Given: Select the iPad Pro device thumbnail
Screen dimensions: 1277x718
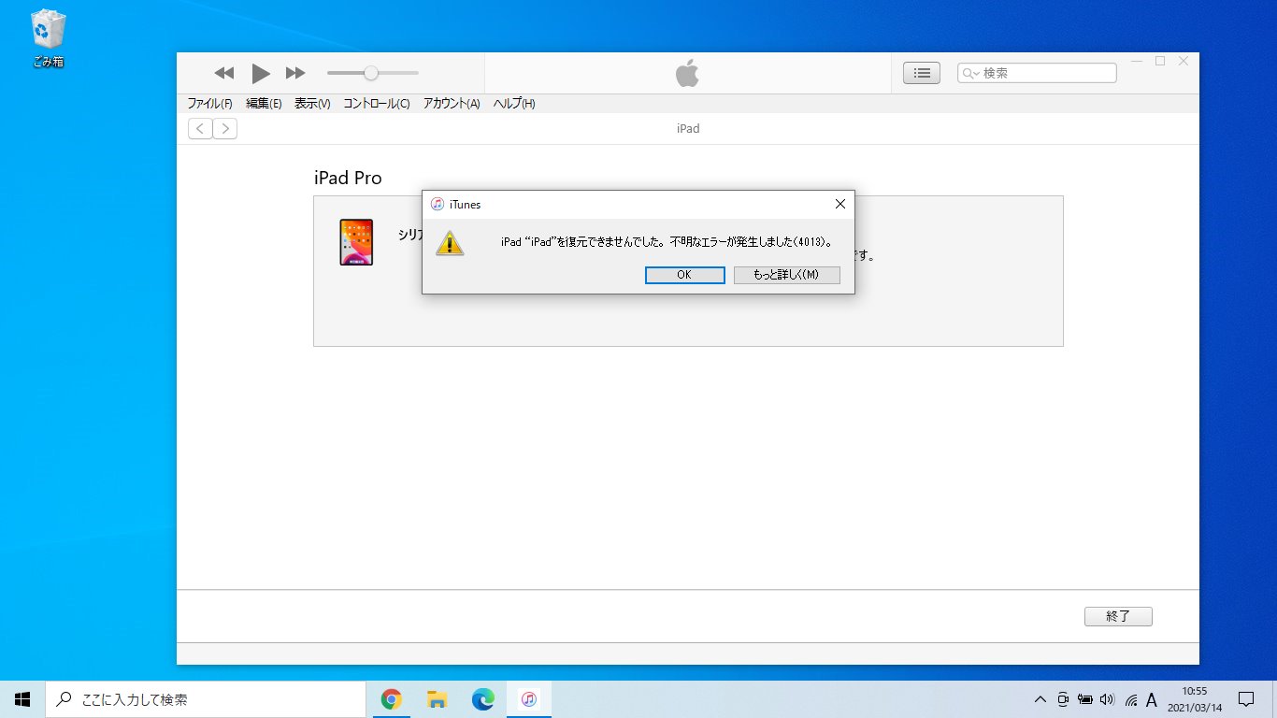Looking at the screenshot, I should (356, 242).
